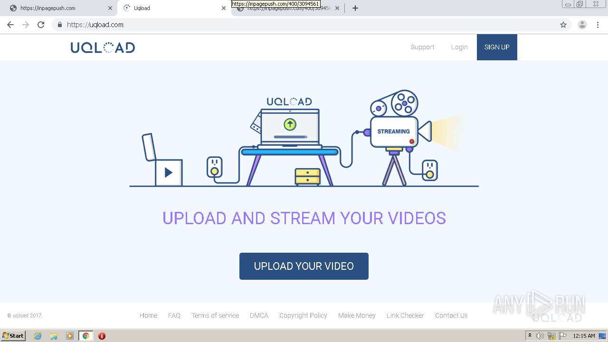
Task: Click the © uqload 2017 footer text
Action: tap(25, 315)
